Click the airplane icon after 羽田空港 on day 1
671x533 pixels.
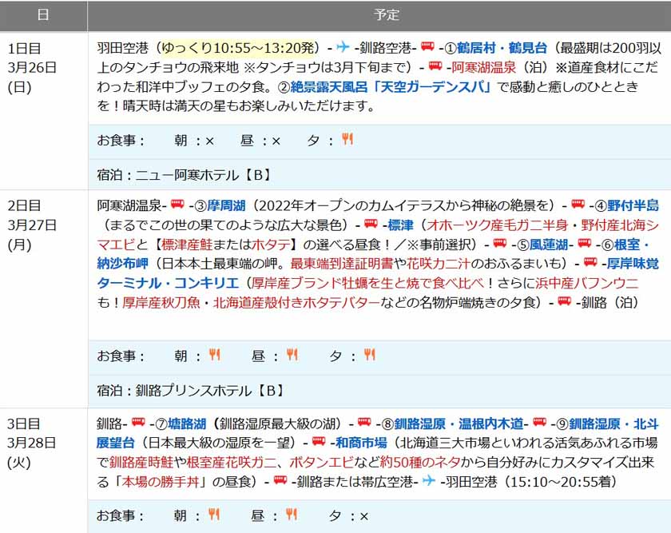click(343, 47)
